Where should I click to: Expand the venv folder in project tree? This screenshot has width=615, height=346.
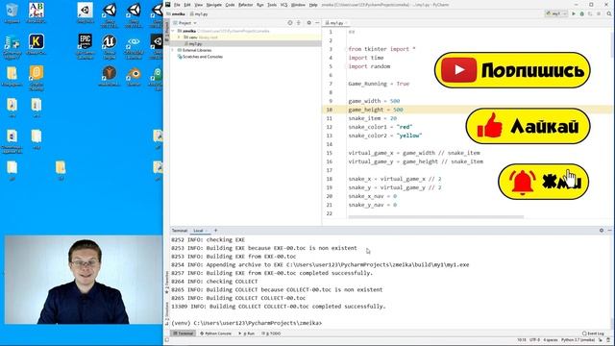tap(180, 37)
